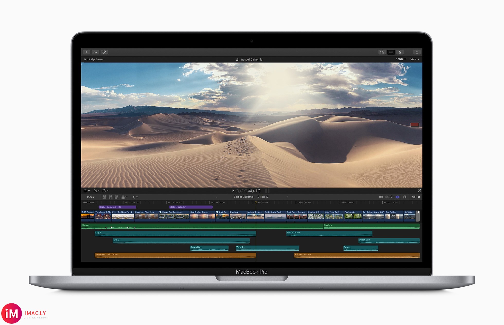This screenshot has height=325, width=504.
Task: Open the clip appearance filmstrip icon
Action: 405,197
